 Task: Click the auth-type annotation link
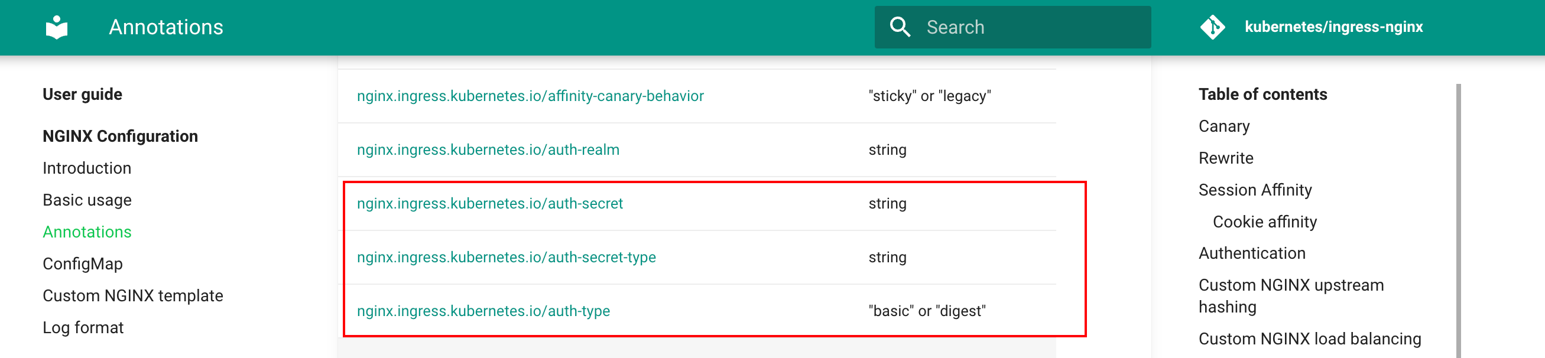483,311
